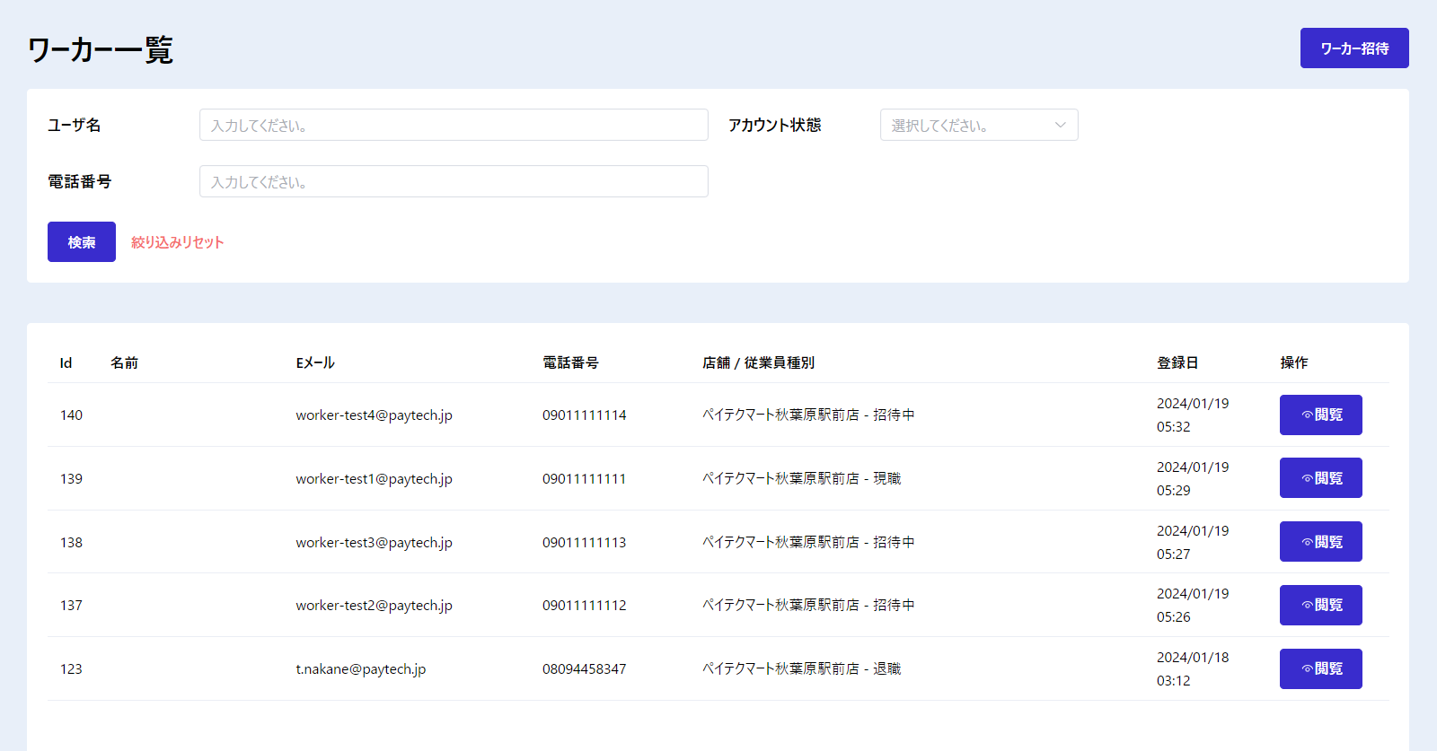This screenshot has height=751, width=1437.
Task: Click Id cell 137
Action: 71,606
